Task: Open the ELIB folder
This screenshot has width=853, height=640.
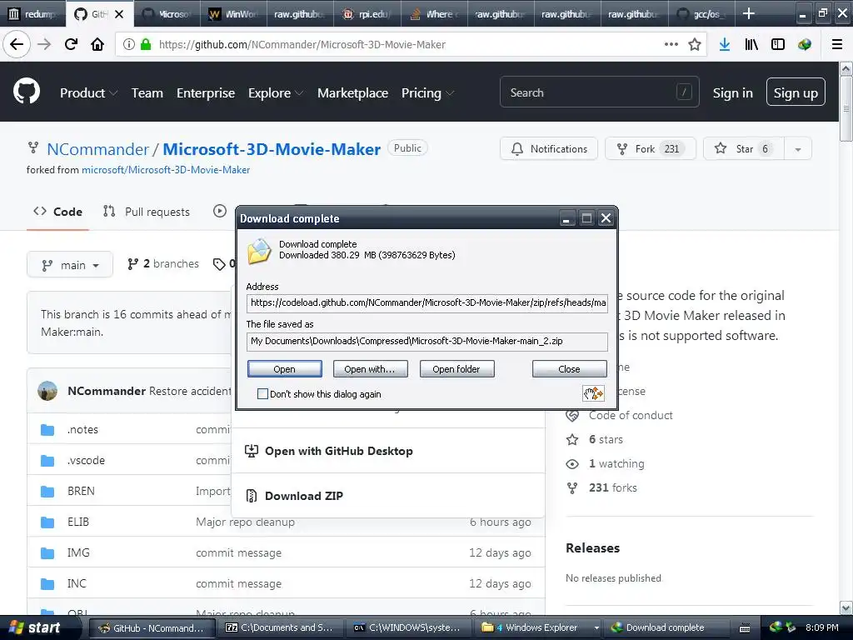Action: (77, 522)
